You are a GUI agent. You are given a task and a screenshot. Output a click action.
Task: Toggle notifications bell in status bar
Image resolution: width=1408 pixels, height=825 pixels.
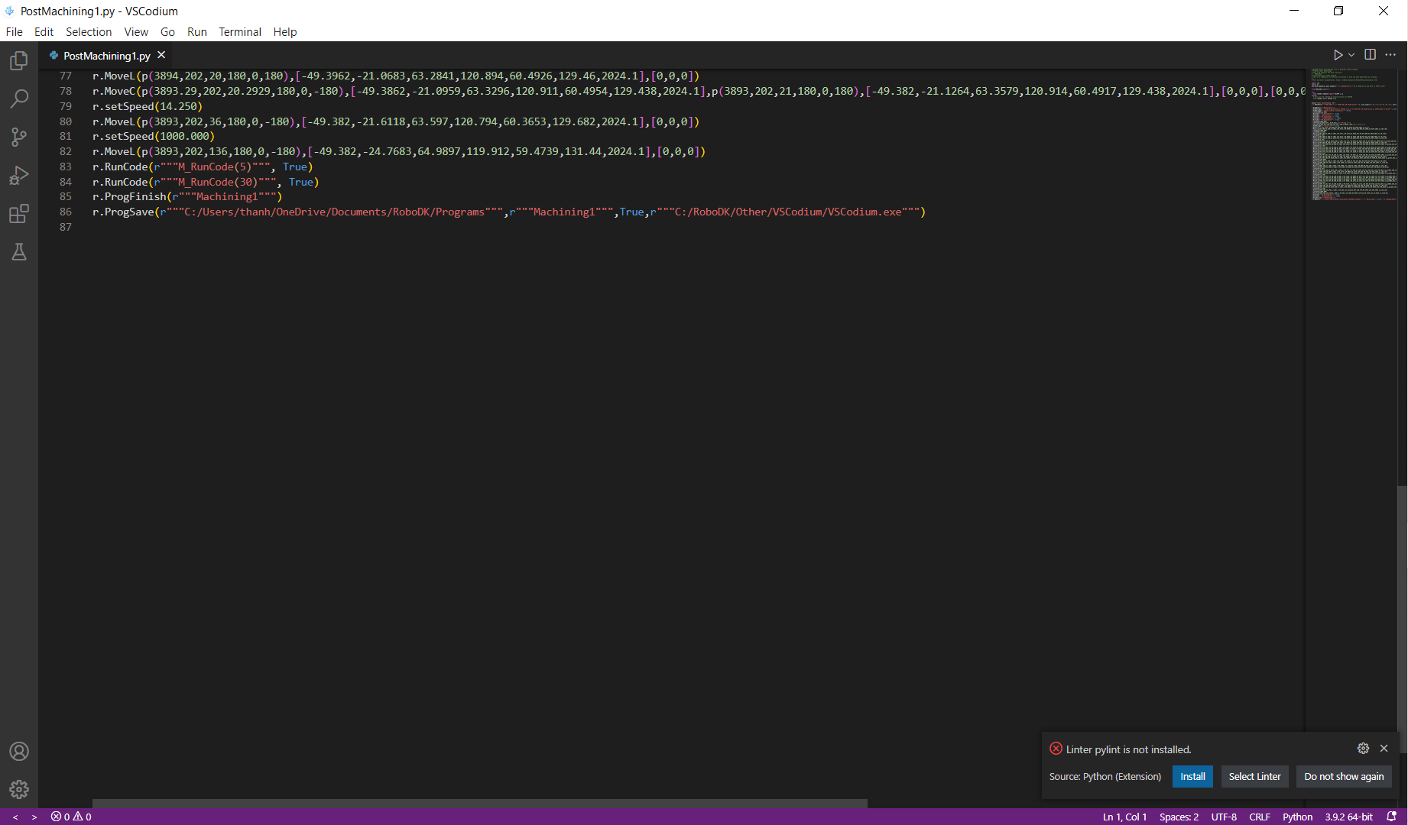[x=1391, y=817]
